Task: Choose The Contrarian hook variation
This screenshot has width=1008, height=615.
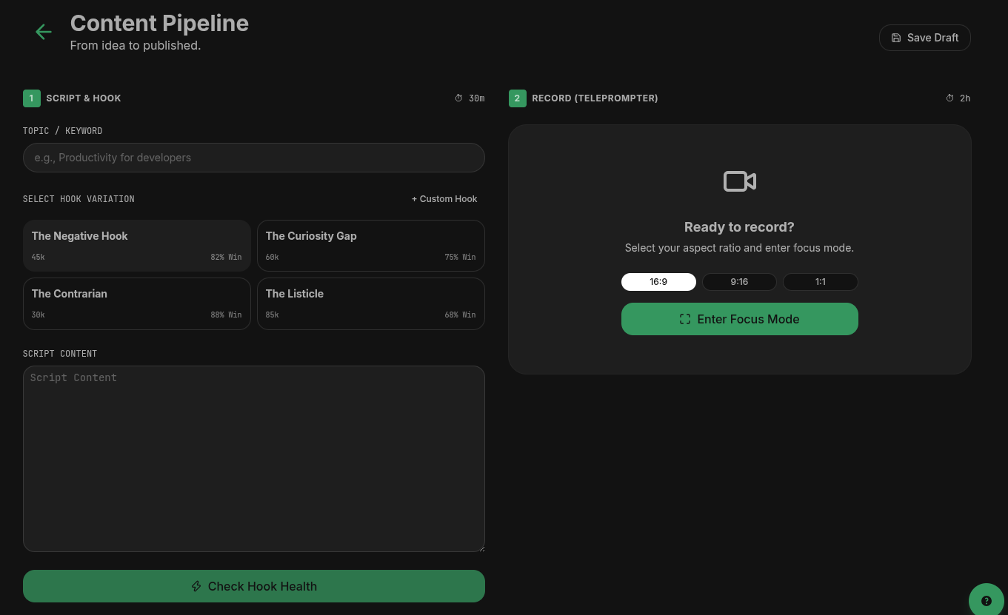Action: tap(137, 303)
